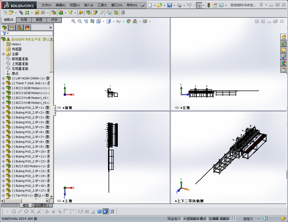288x222 pixels.
Task: Toggle the table icon in bottom toolbar
Action: (x=112, y=211)
